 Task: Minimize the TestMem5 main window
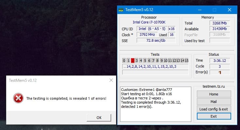click(x=199, y=10)
